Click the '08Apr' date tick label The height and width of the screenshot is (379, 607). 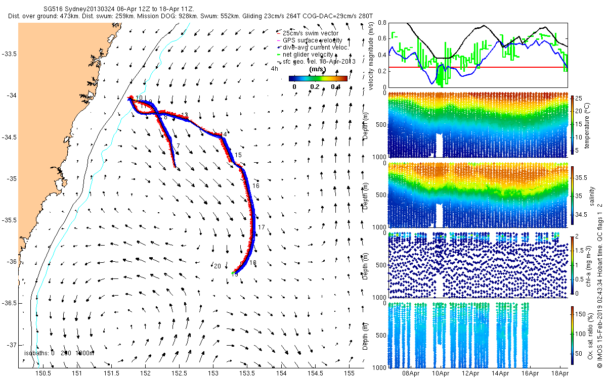click(411, 373)
